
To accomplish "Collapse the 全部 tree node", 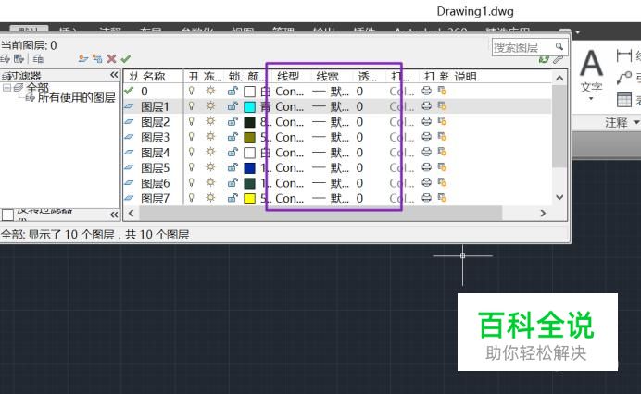I will (6, 88).
